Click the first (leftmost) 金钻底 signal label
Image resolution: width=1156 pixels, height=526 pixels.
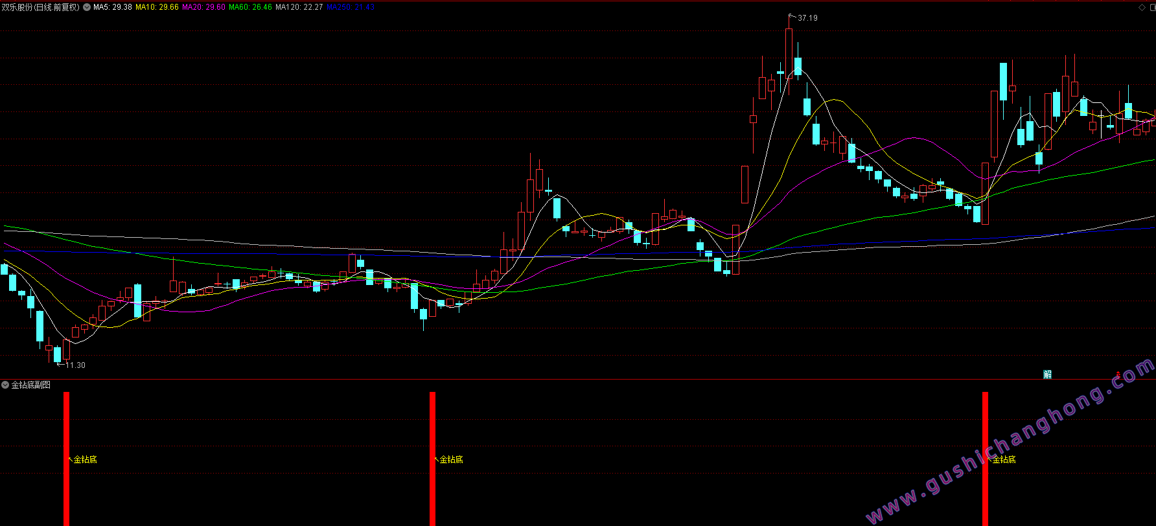click(x=85, y=459)
